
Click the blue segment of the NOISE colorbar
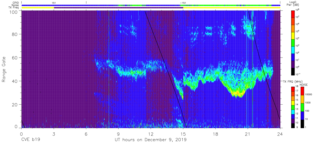[302, 115]
